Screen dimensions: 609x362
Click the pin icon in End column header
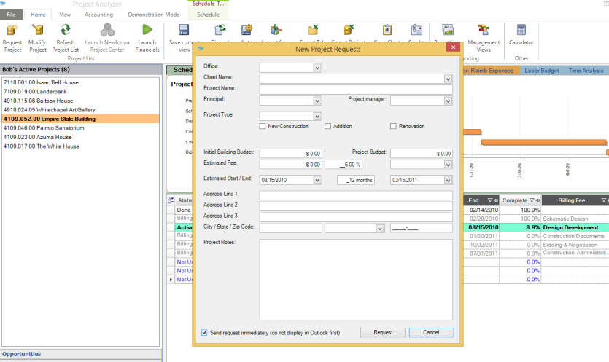click(496, 200)
